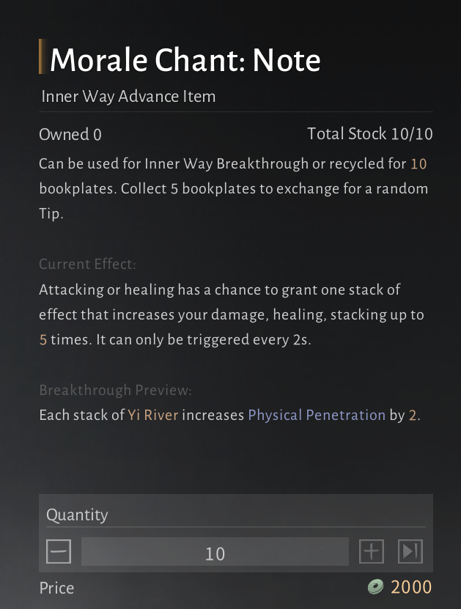This screenshot has height=609, width=461.
Task: Click the Morale Chant: Note title
Action: coord(185,59)
